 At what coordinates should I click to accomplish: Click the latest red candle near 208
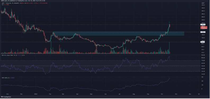click(x=170, y=26)
